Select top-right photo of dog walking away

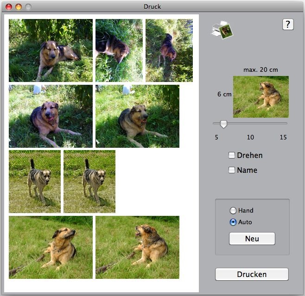pos(169,50)
